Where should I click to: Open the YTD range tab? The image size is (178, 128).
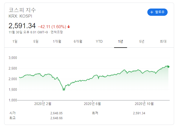[99, 41]
